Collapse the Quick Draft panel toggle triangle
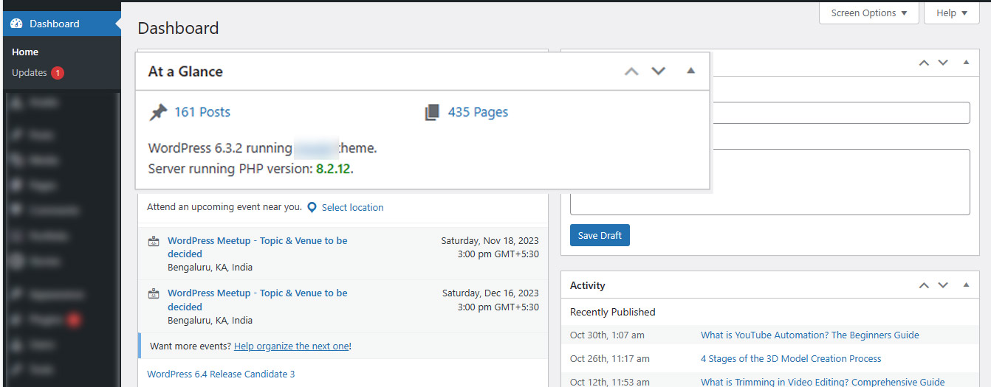This screenshot has height=387, width=991. [966, 63]
